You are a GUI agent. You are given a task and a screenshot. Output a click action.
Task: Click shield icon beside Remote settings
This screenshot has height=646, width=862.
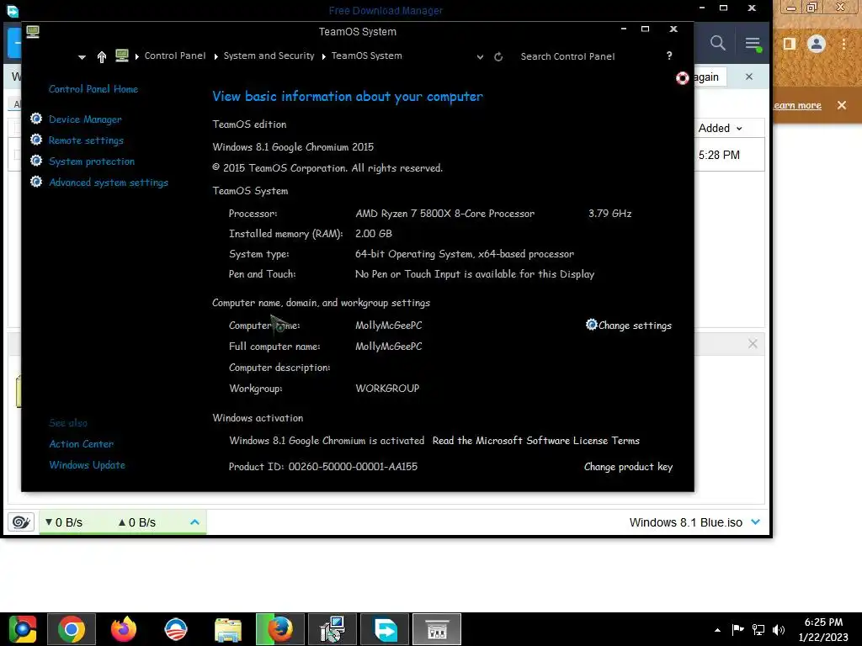point(36,140)
